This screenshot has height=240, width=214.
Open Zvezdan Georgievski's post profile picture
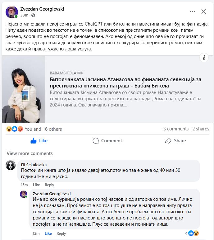[11, 12]
